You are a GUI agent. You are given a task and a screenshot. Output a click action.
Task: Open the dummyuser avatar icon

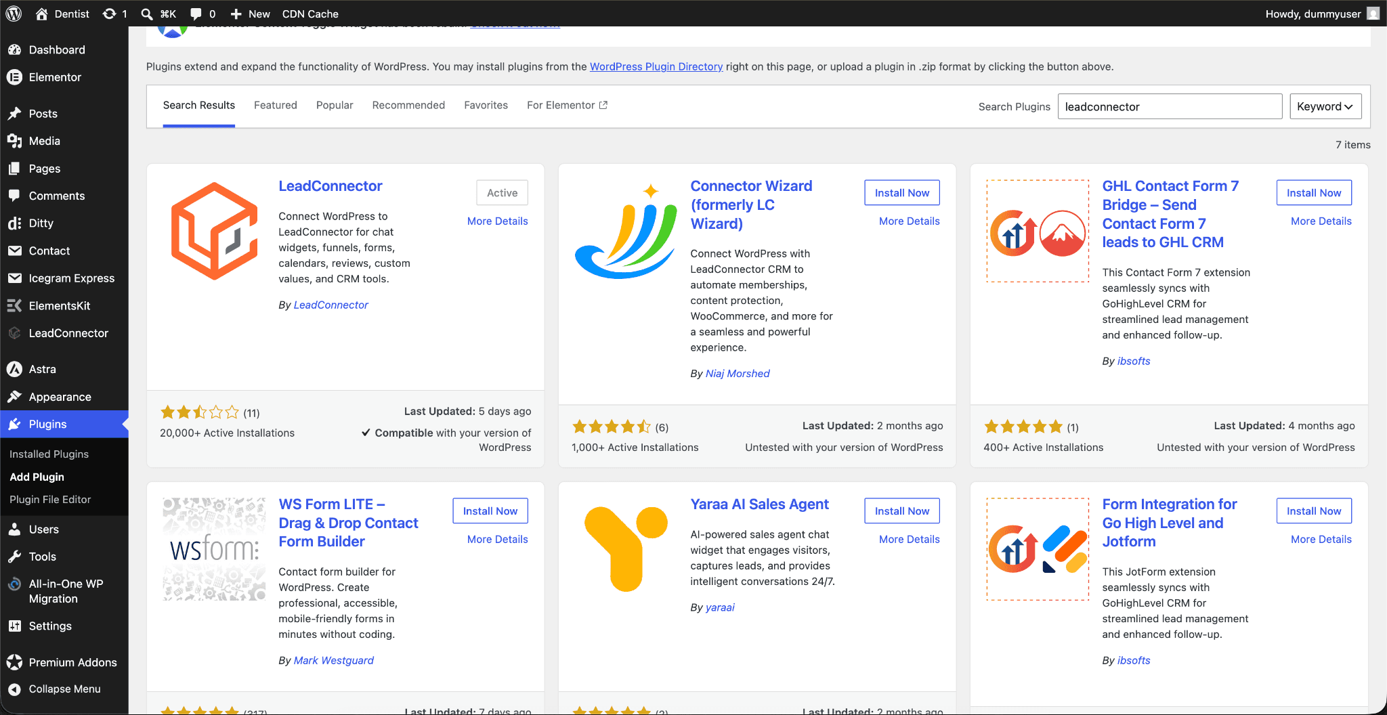[x=1373, y=14]
